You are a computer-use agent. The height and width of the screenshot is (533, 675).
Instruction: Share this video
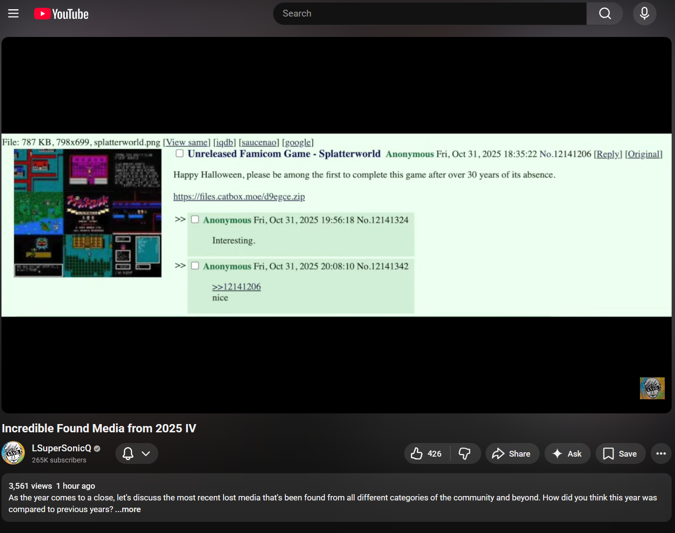pos(512,454)
